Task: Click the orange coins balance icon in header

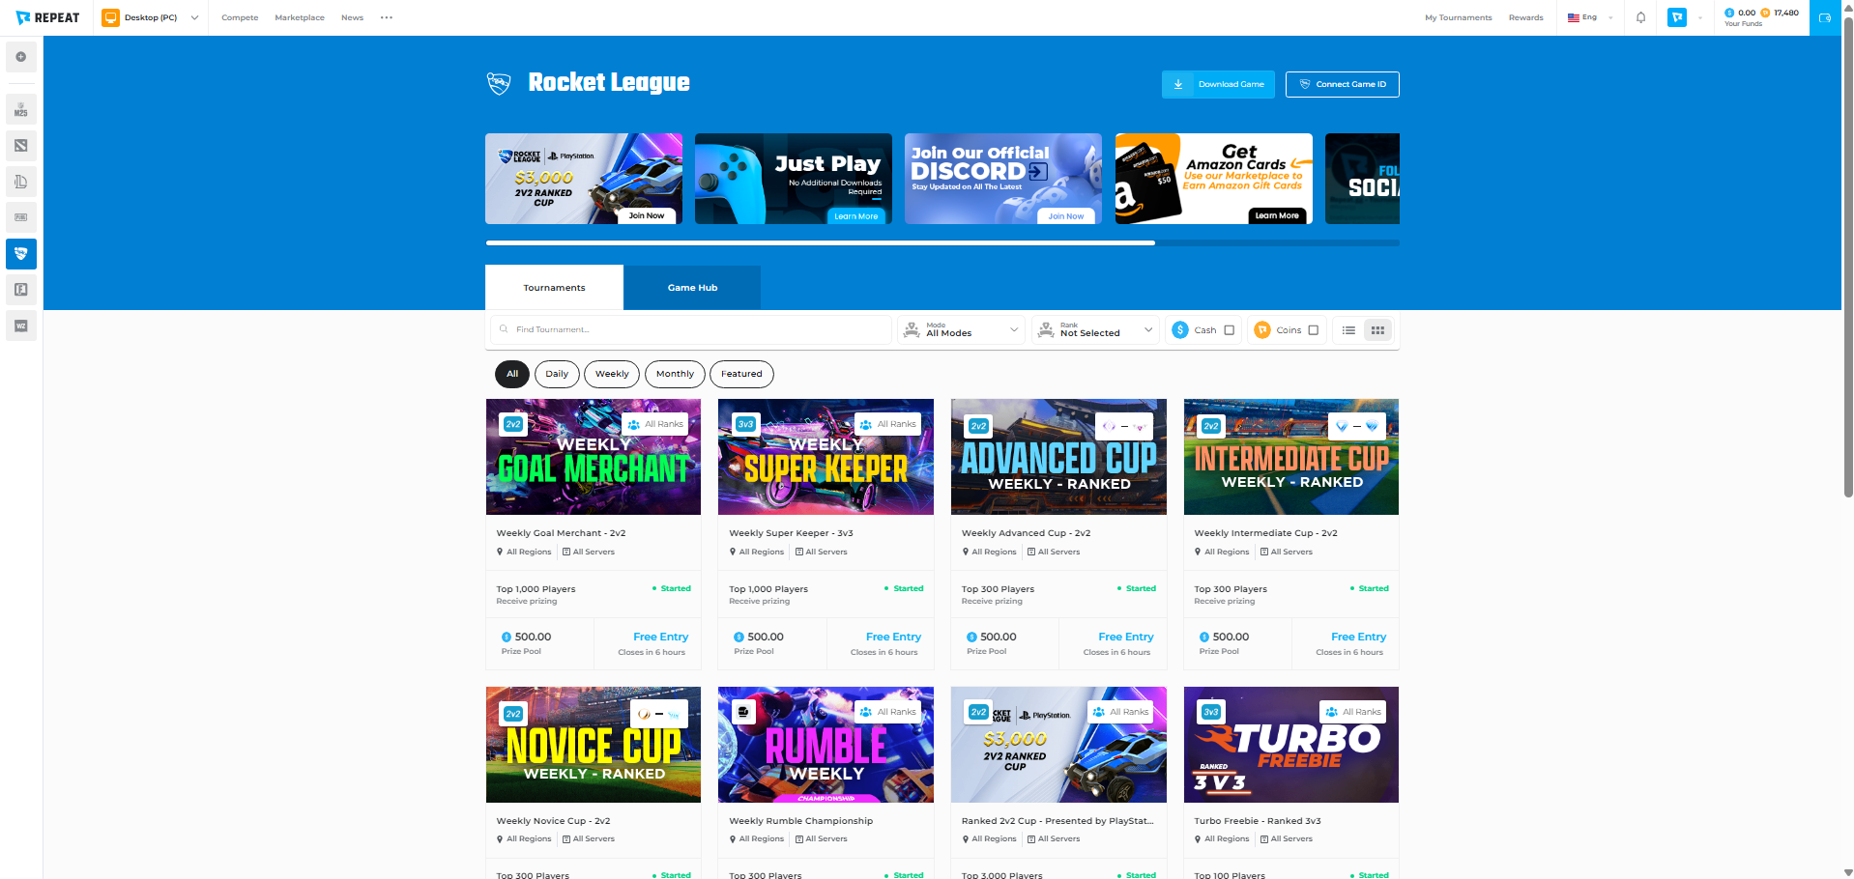Action: click(1765, 13)
